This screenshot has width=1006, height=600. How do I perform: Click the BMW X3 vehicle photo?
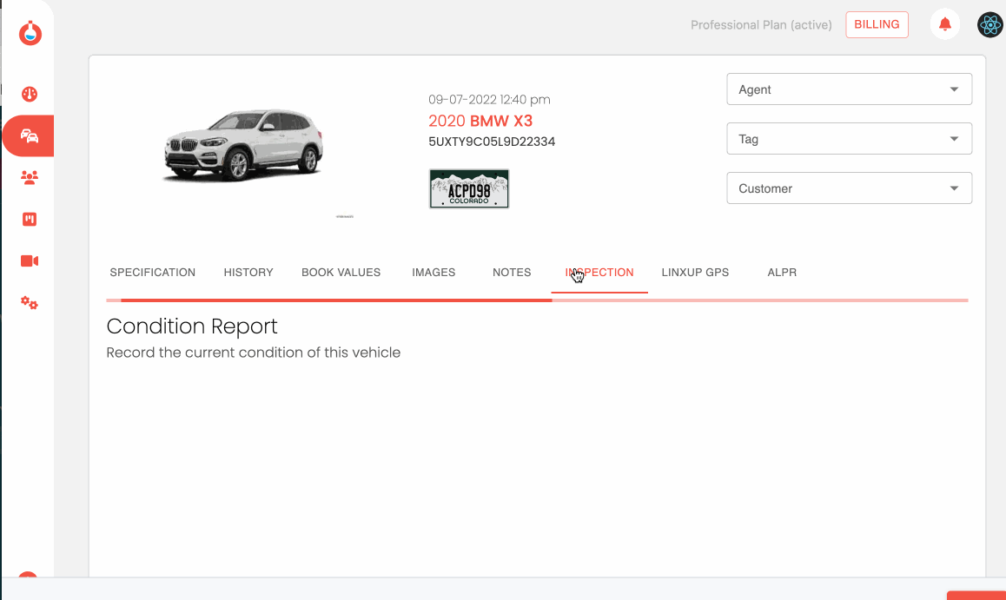(244, 146)
